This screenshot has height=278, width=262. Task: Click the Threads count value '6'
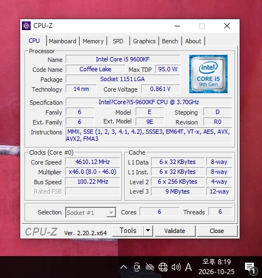coord(220,212)
